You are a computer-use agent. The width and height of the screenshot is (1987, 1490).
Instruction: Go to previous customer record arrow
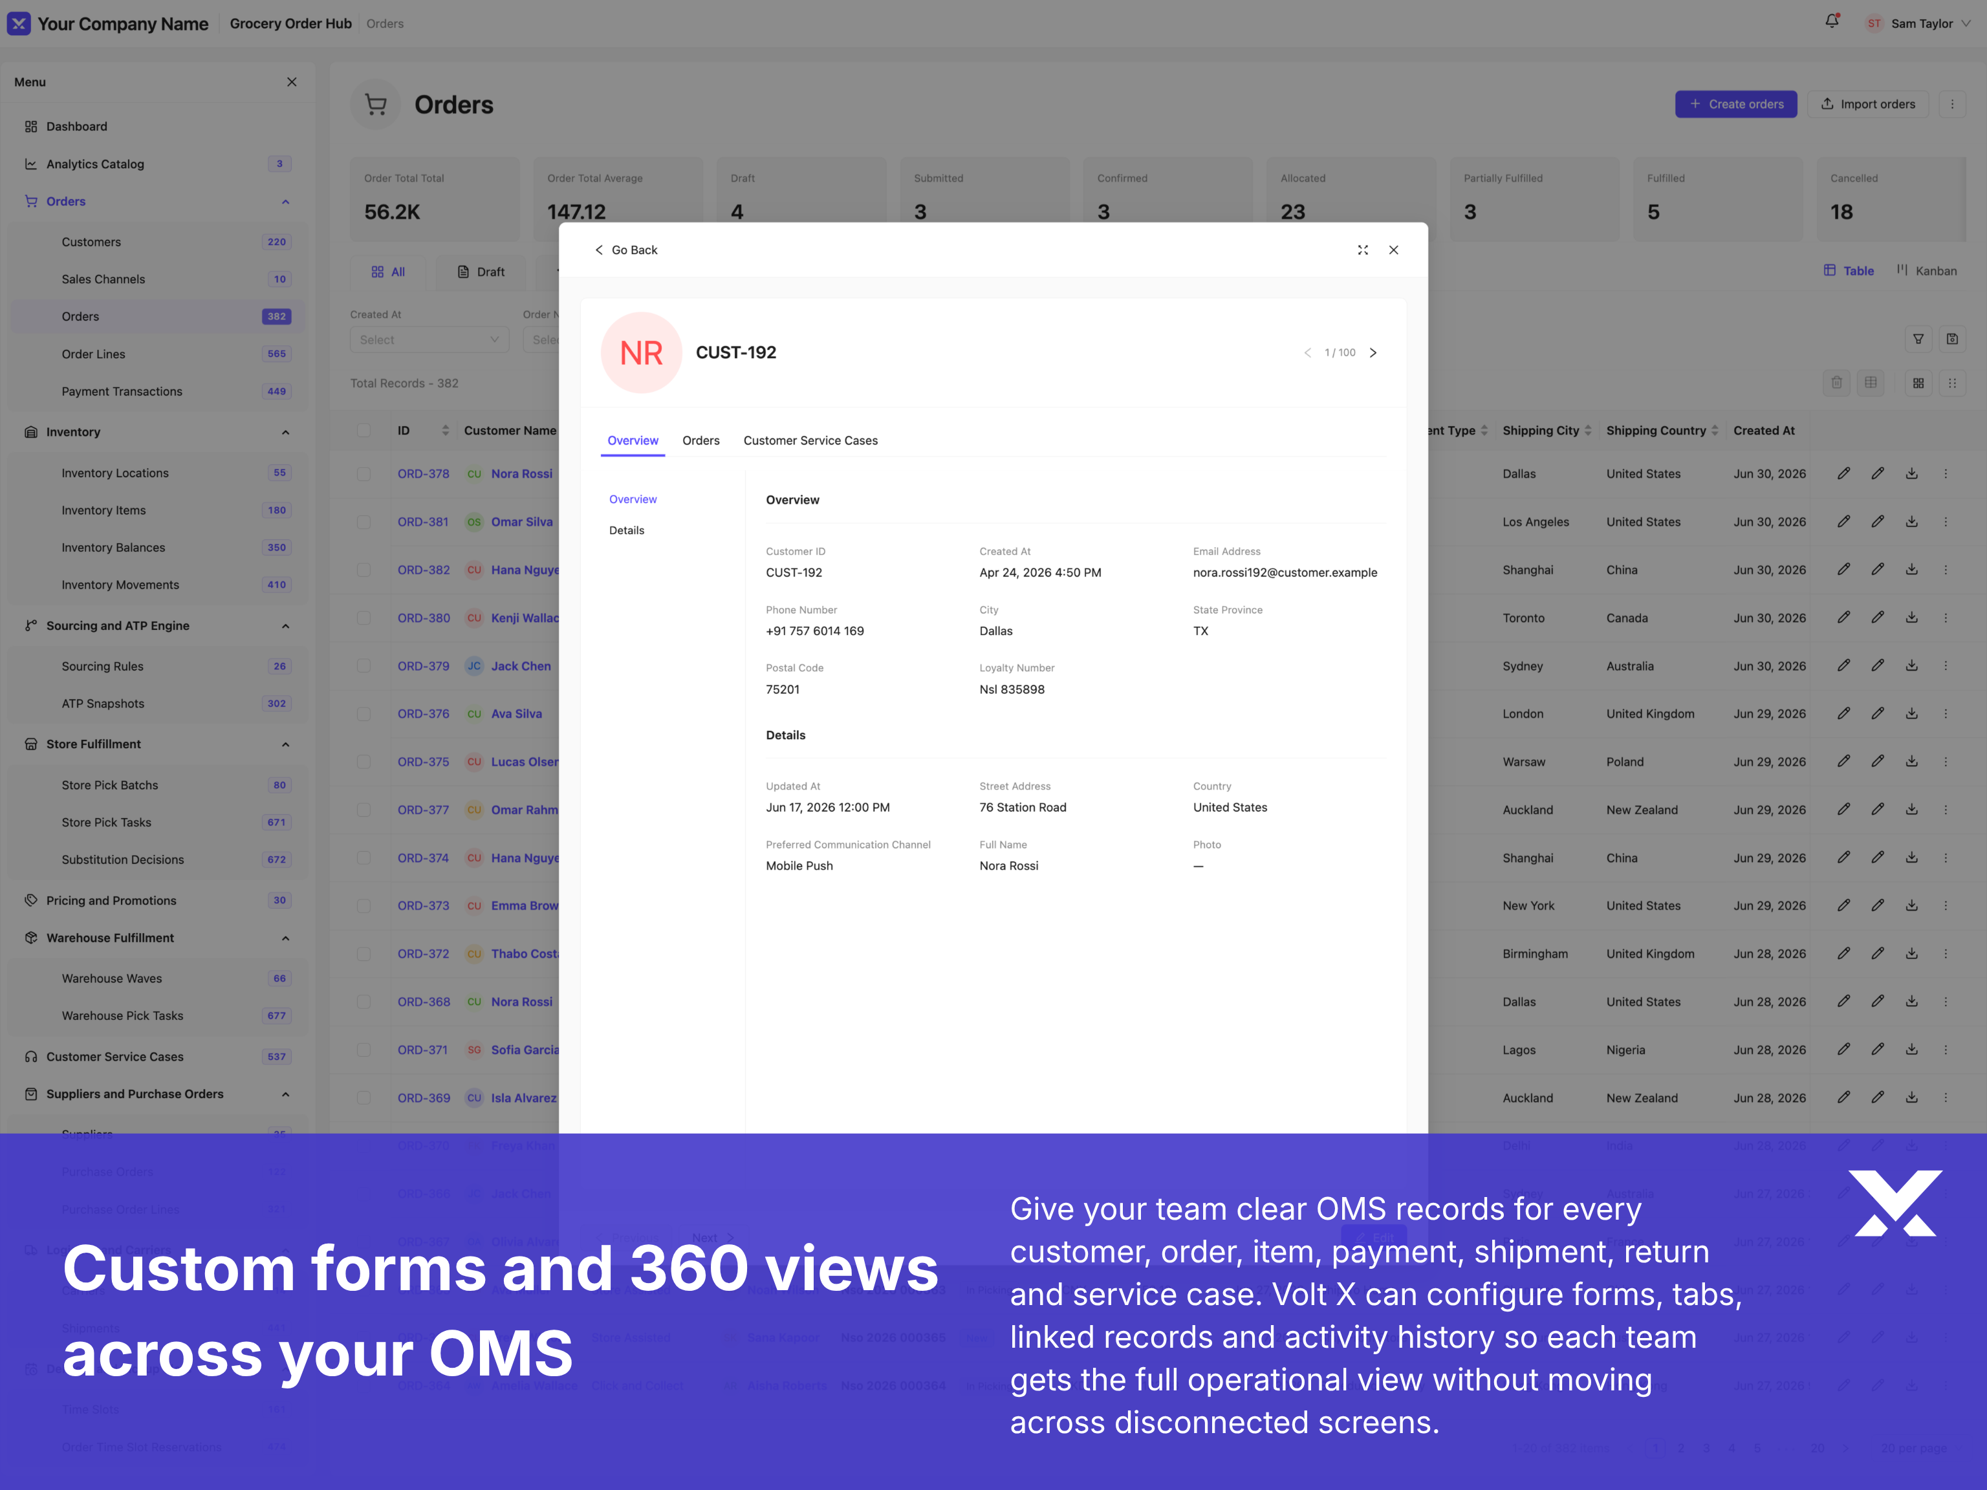click(1307, 352)
